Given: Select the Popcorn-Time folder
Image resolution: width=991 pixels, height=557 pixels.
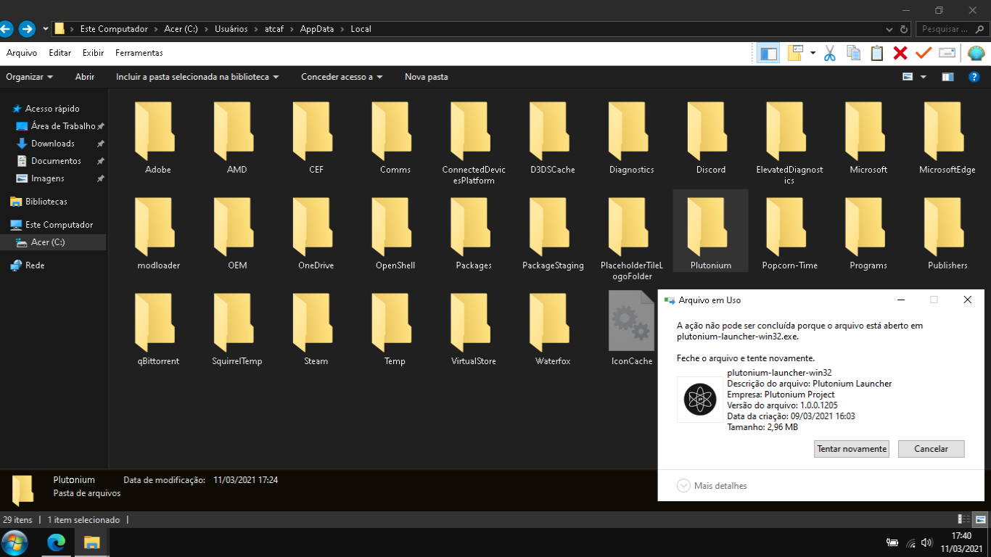Looking at the screenshot, I should [x=790, y=234].
